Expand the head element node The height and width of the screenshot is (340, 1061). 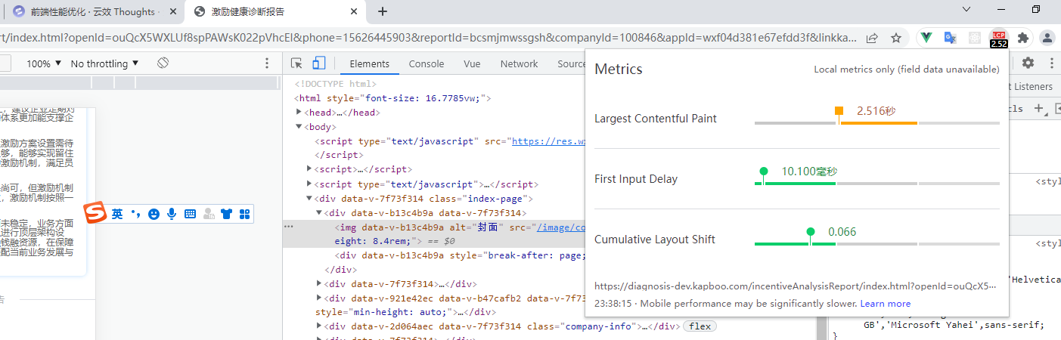(x=299, y=113)
